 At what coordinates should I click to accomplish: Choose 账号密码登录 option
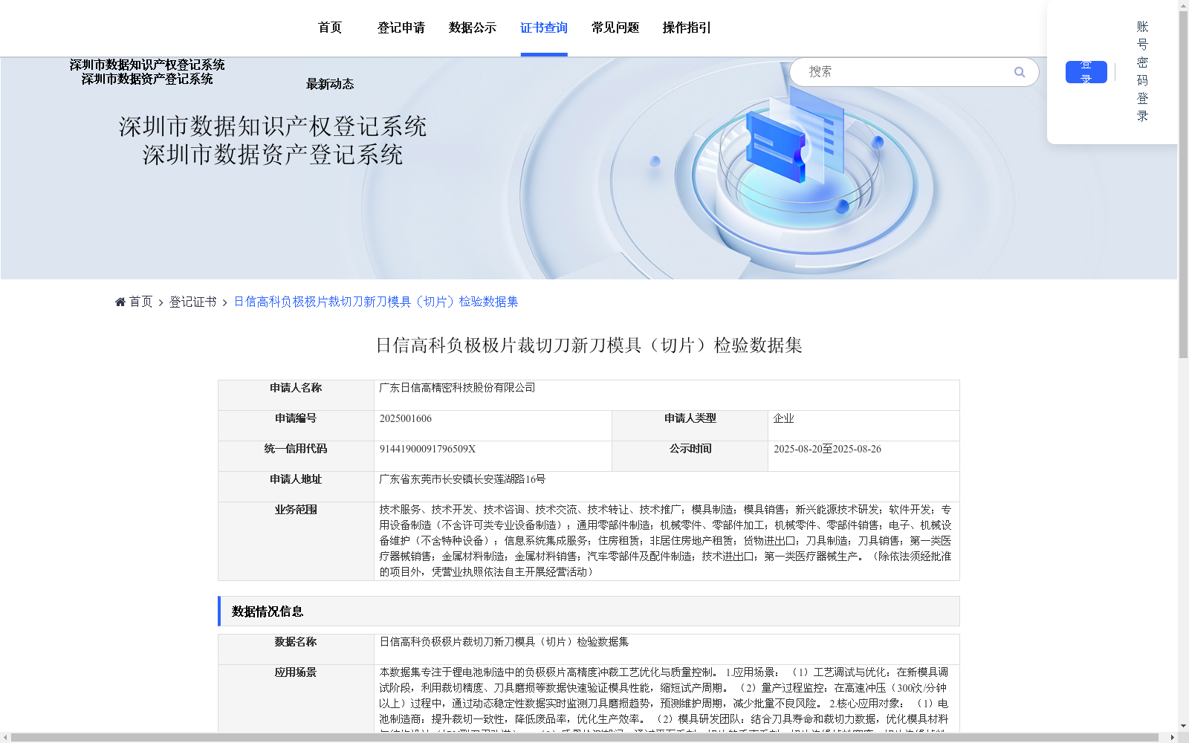pos(1142,71)
